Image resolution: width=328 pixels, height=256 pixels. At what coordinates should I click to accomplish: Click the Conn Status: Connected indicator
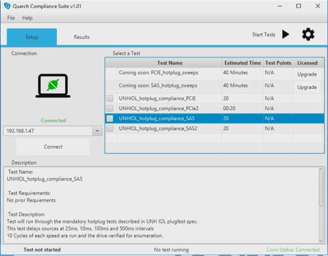pyautogui.click(x=293, y=250)
